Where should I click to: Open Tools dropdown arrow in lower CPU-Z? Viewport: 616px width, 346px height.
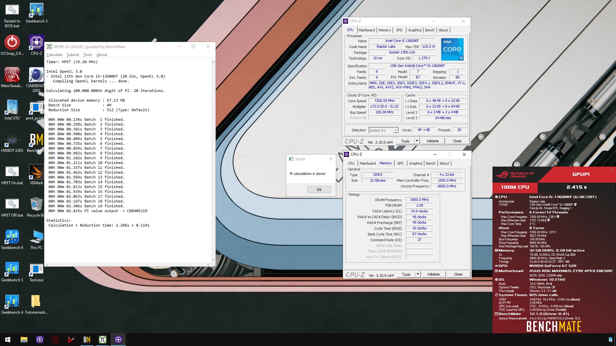418,274
